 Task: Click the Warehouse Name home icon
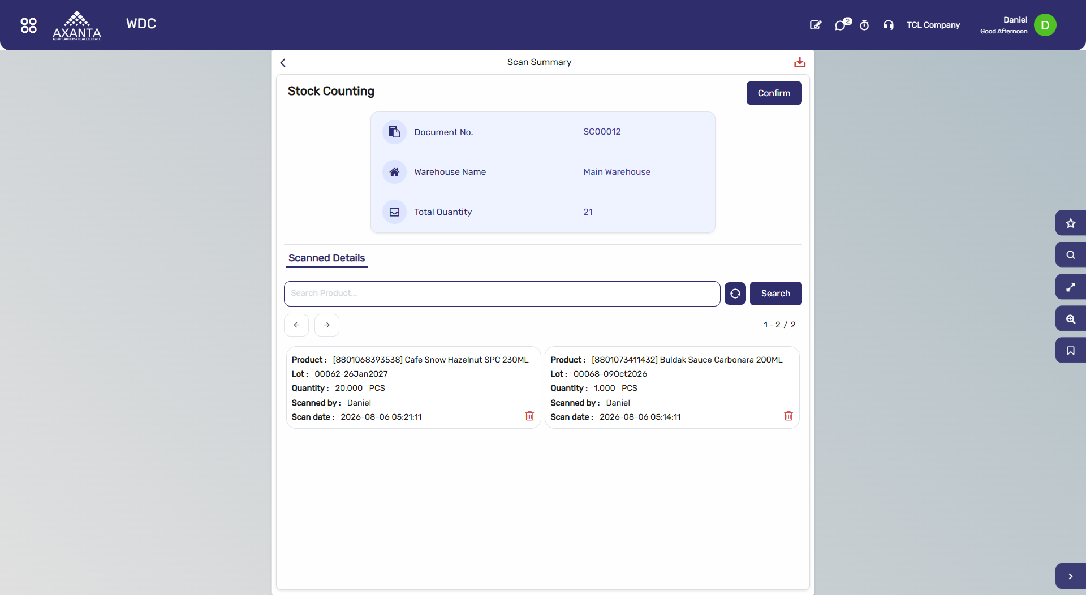pyautogui.click(x=394, y=172)
